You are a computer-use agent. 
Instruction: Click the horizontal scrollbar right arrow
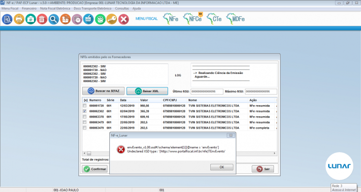pos(274,153)
